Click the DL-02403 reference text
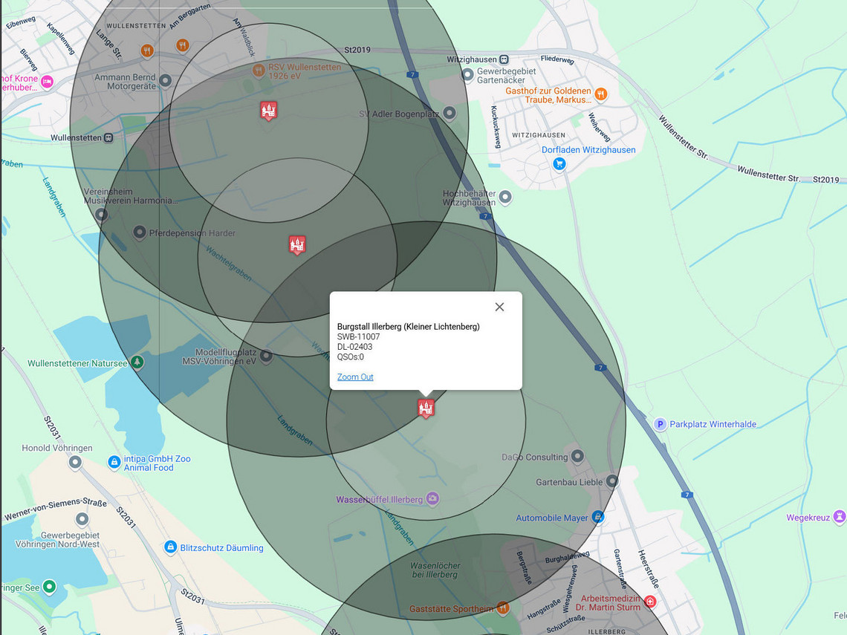The width and height of the screenshot is (847, 635). 355,347
